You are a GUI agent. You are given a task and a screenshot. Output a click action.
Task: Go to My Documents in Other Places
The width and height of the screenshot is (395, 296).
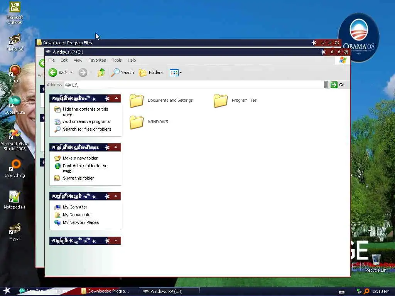(x=77, y=215)
